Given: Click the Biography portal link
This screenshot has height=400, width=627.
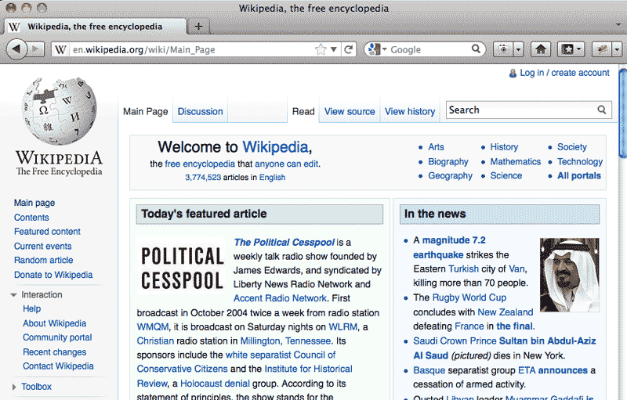Looking at the screenshot, I should point(448,162).
